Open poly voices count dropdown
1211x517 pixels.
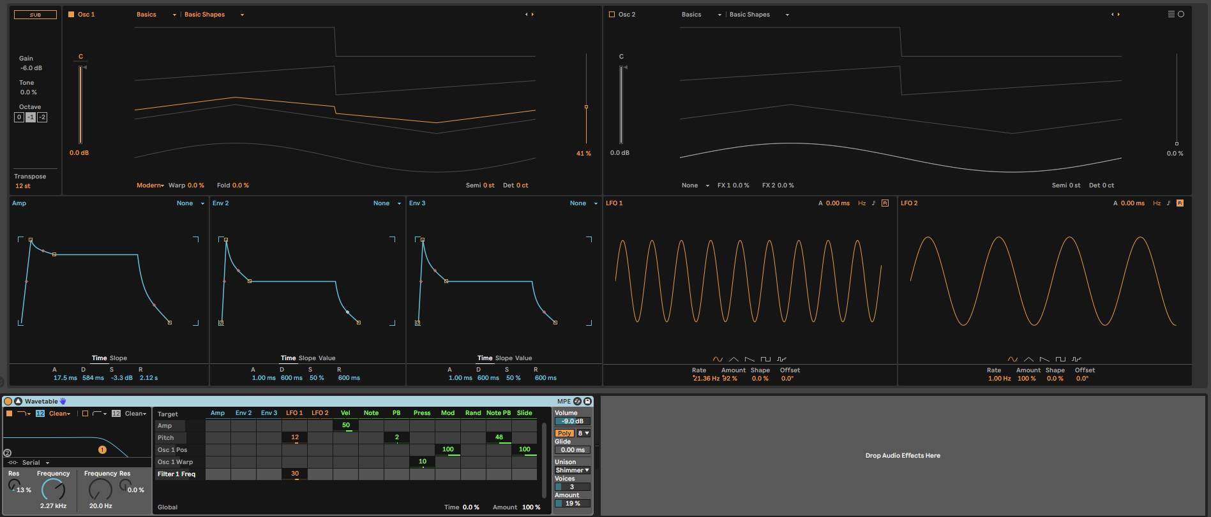coord(583,433)
